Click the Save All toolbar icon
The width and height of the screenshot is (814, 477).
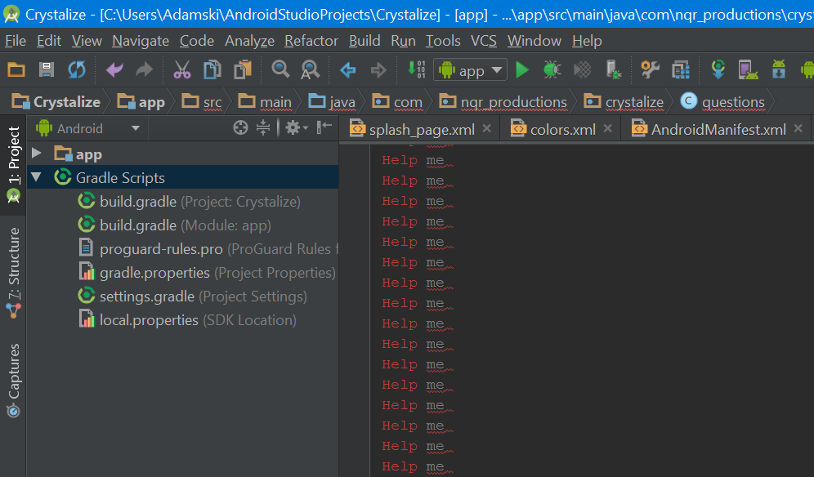[x=47, y=70]
